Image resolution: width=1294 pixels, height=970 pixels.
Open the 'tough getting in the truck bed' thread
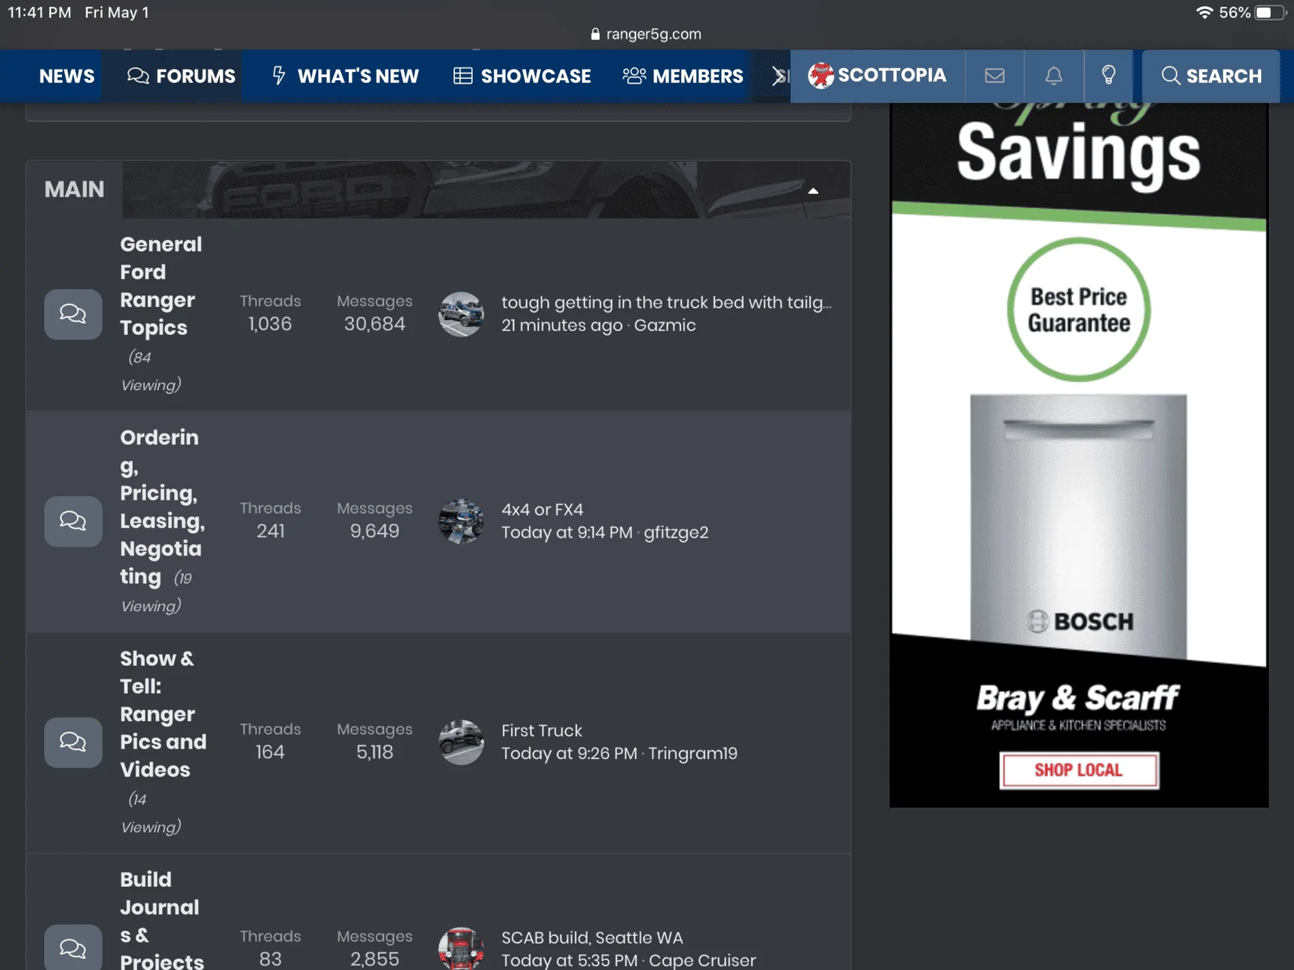point(666,302)
